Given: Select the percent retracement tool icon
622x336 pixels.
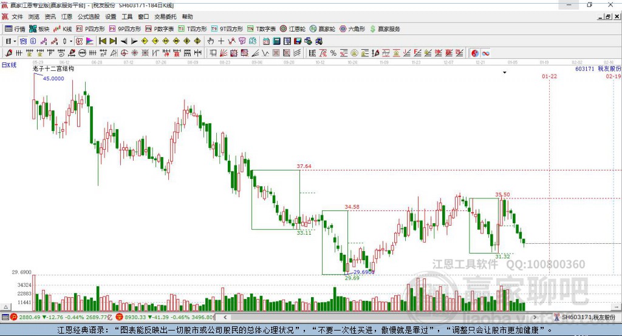Looking at the screenshot, I should coord(333,53).
